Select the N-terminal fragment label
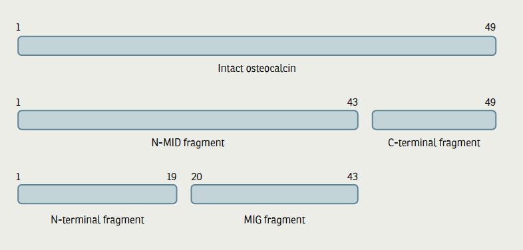Viewport: 523px width, 250px height. click(97, 220)
